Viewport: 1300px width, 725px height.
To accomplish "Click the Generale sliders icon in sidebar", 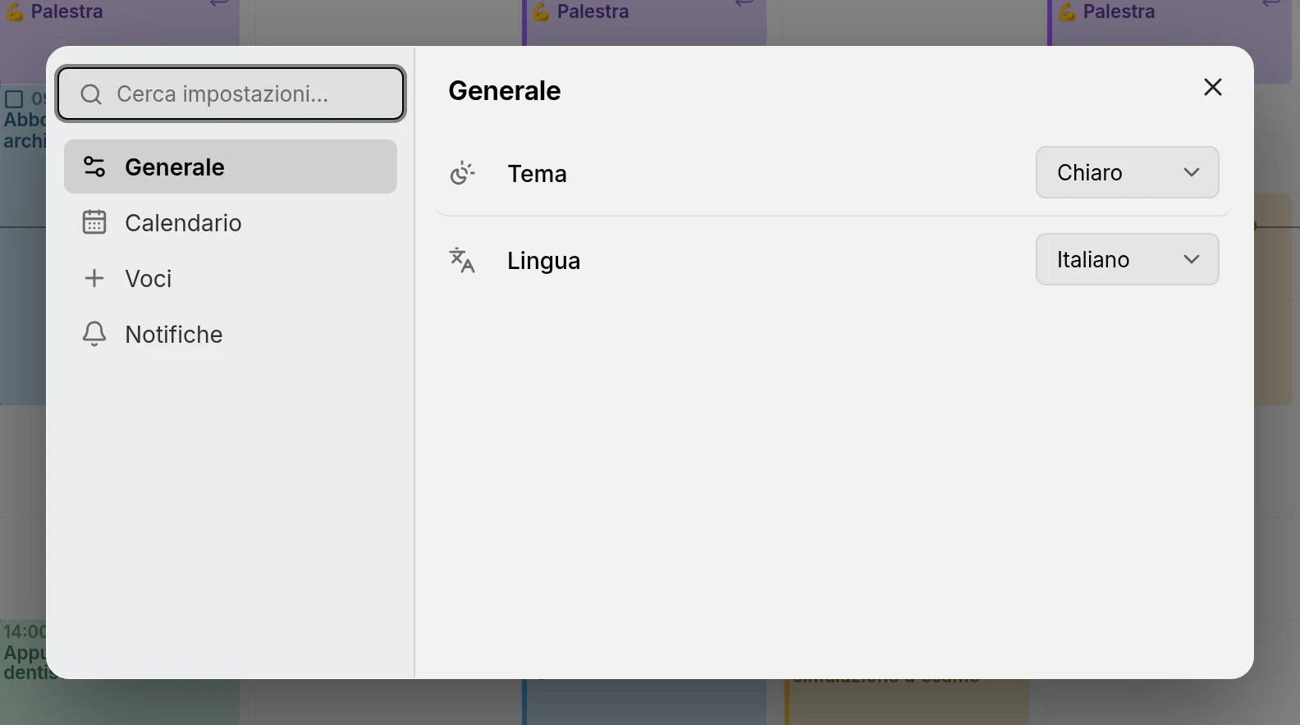I will coord(94,166).
